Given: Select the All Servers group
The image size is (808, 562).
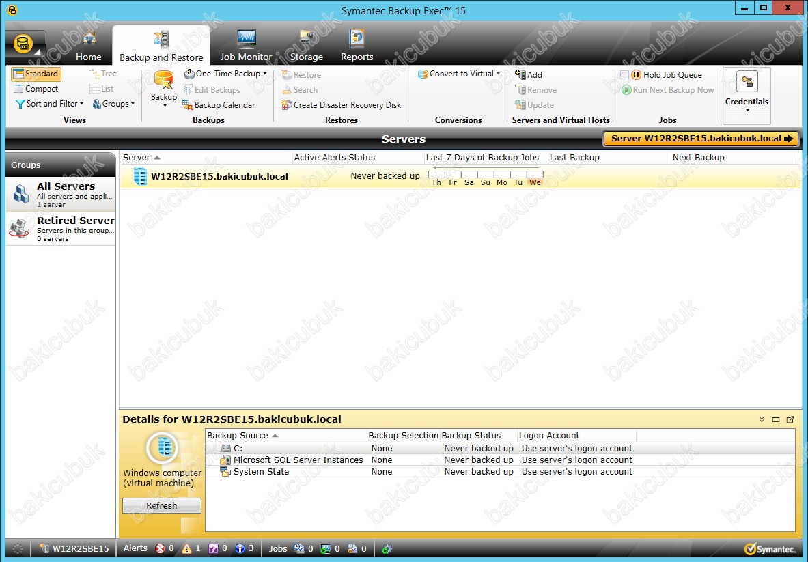Looking at the screenshot, I should tap(61, 194).
